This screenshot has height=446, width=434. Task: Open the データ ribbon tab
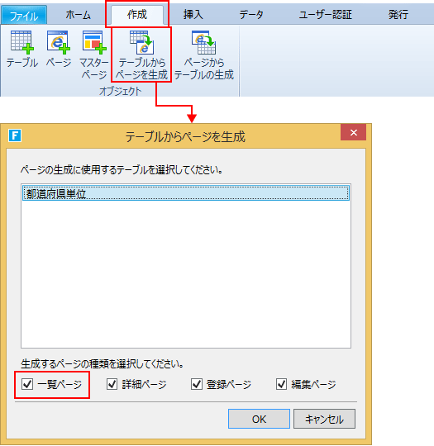(x=251, y=15)
